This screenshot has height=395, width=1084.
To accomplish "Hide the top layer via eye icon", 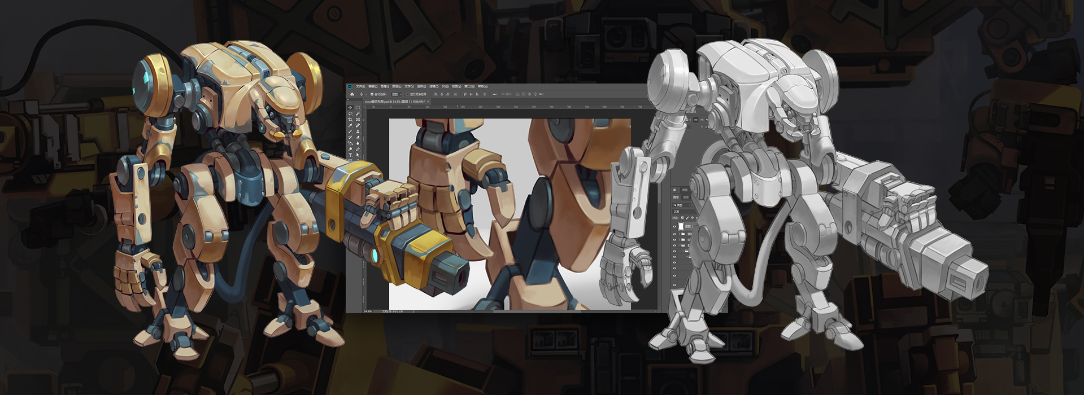I will coord(674,227).
